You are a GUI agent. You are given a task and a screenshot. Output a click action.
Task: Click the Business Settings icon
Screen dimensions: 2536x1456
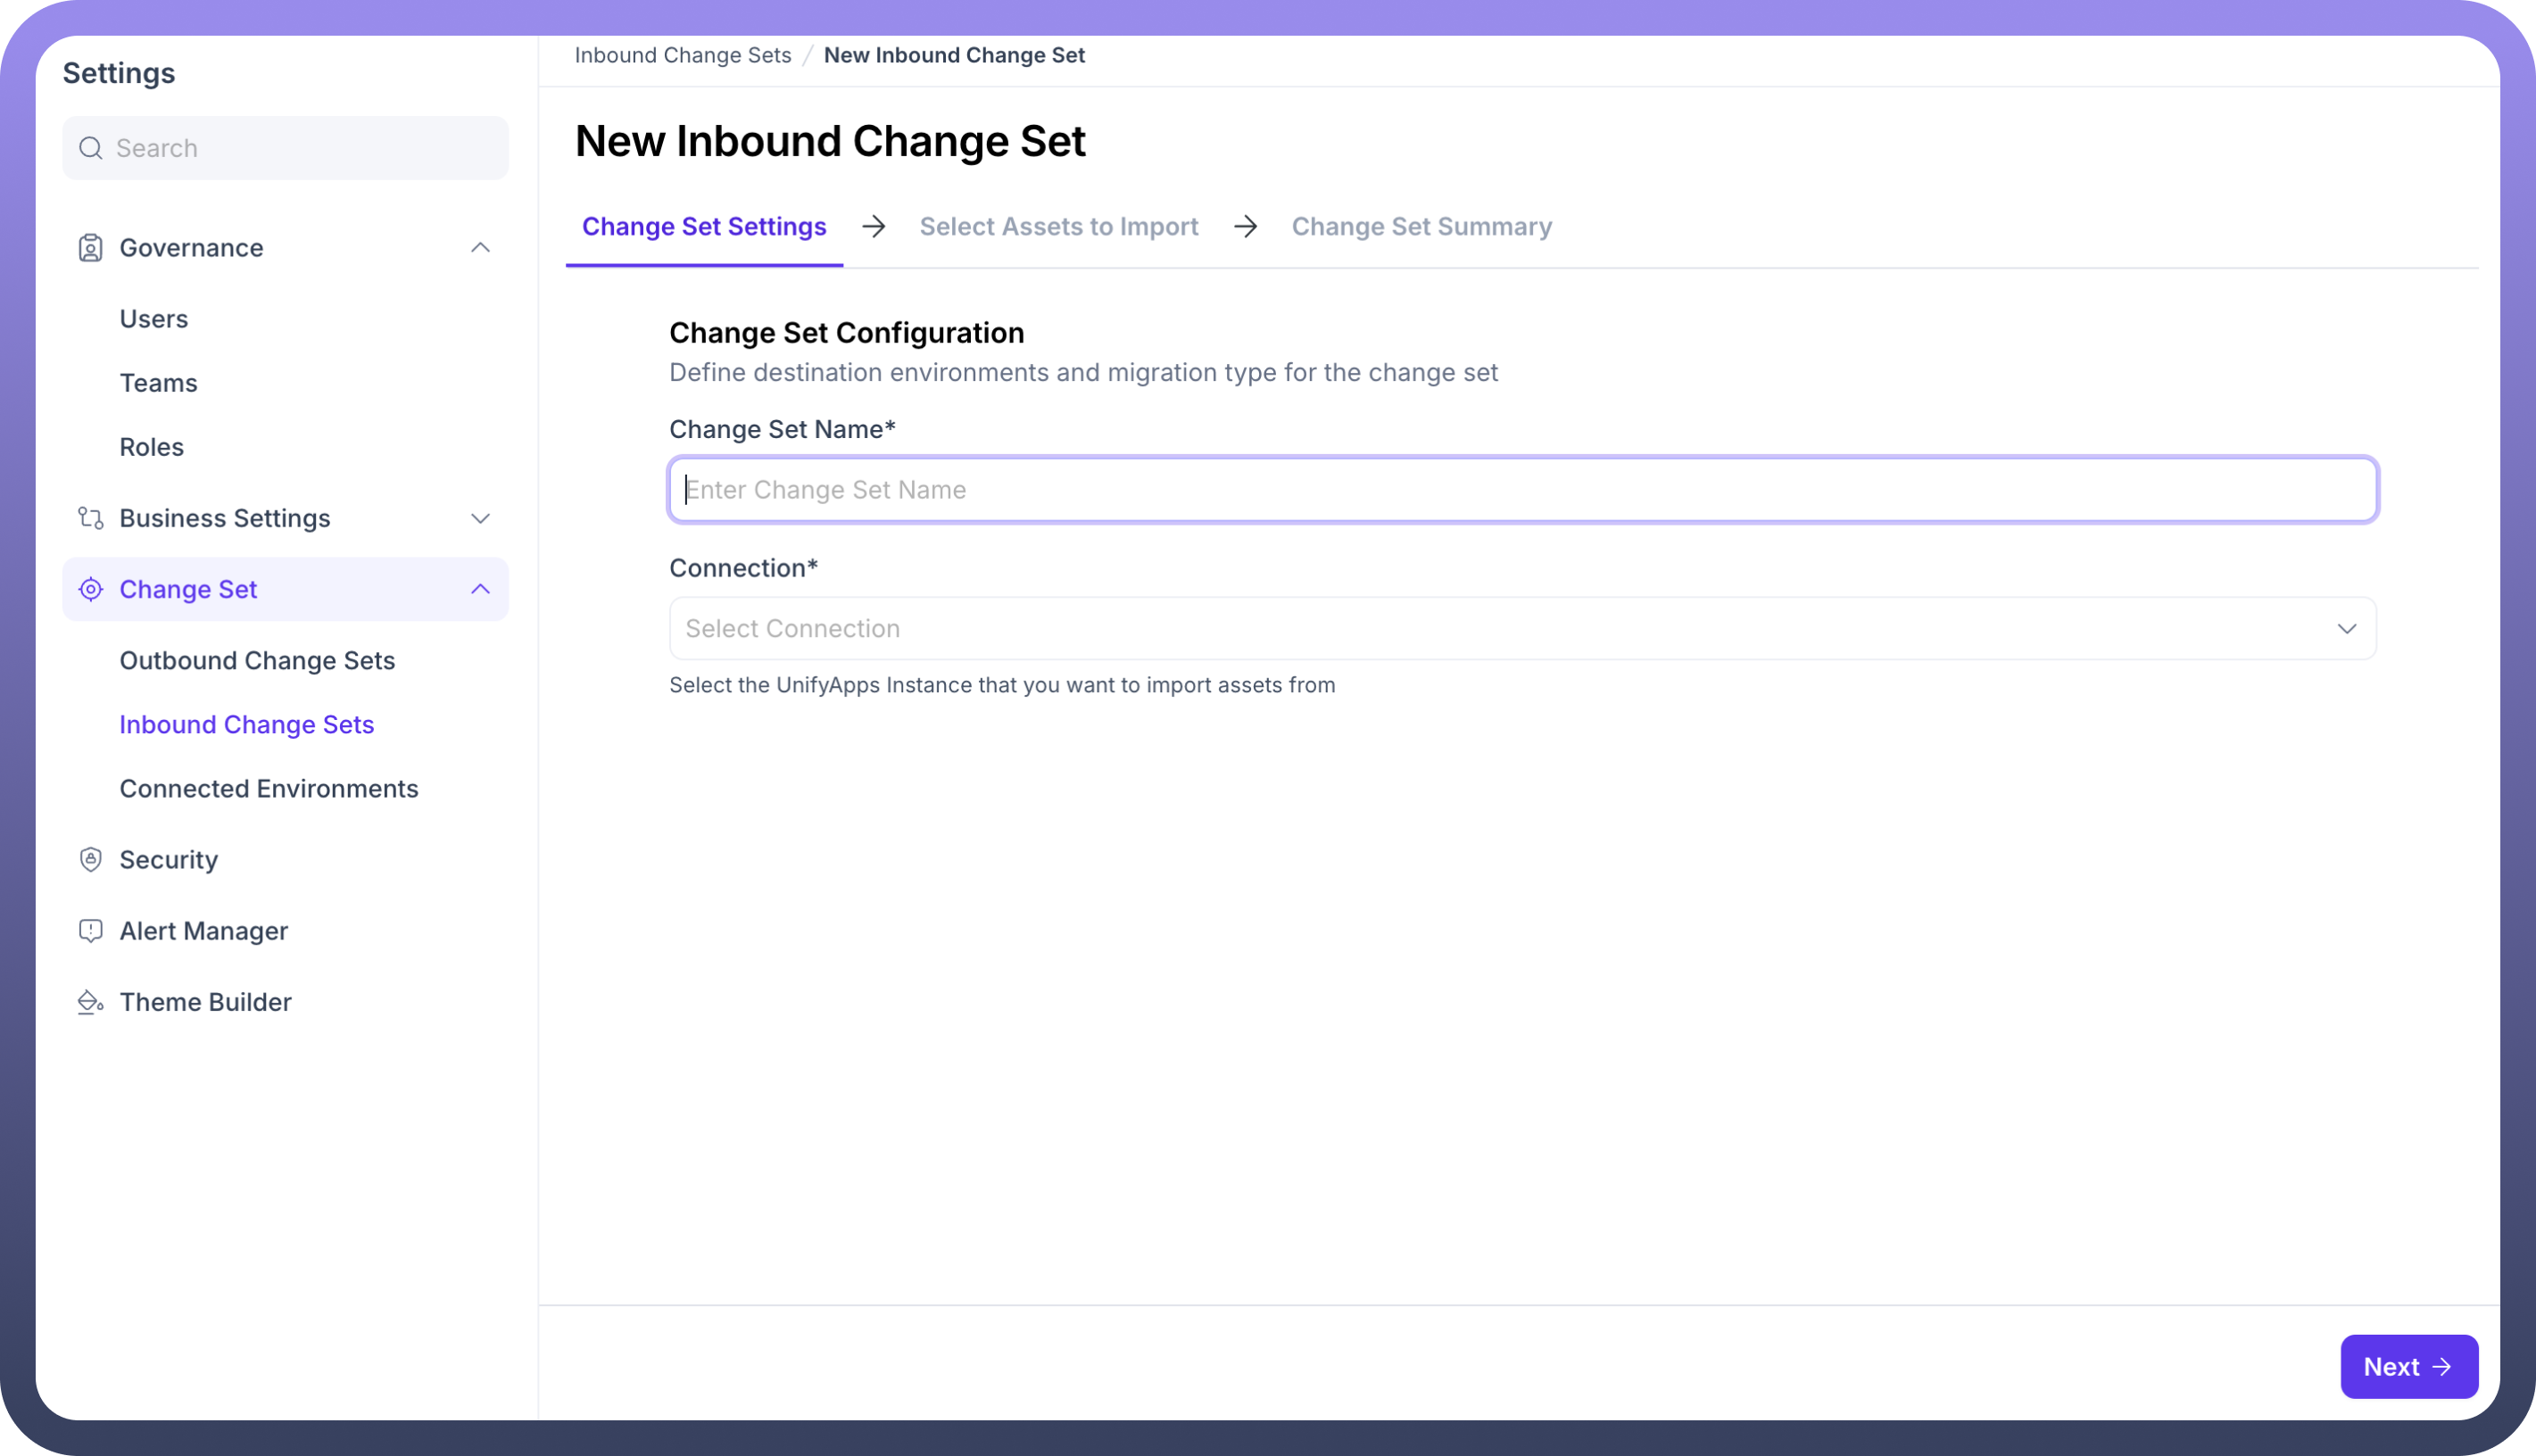tap(90, 518)
